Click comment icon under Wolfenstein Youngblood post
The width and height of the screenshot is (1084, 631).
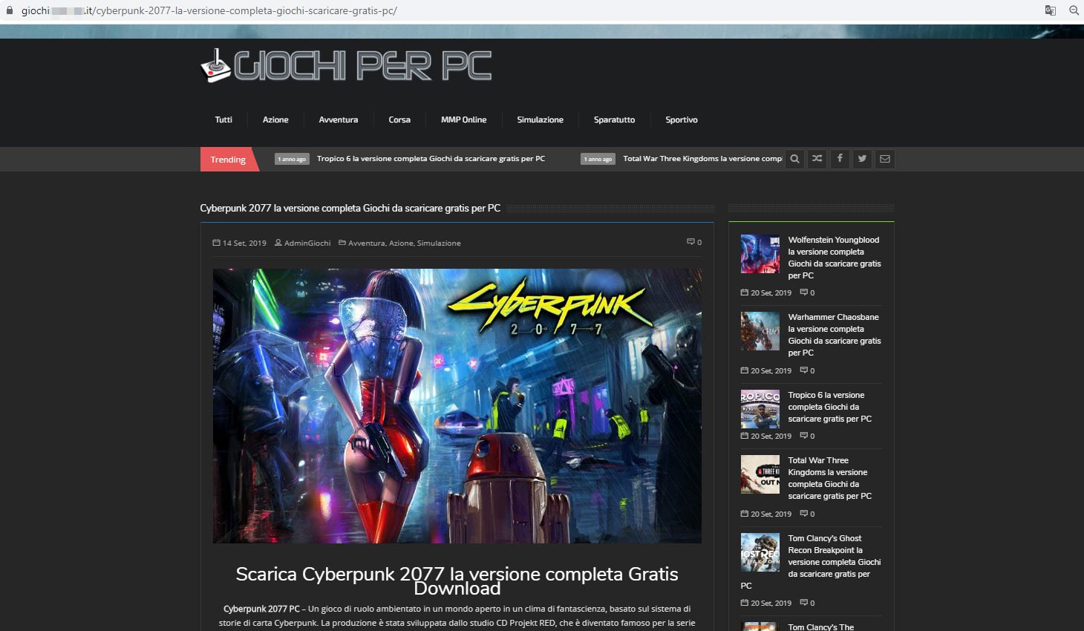coord(803,292)
